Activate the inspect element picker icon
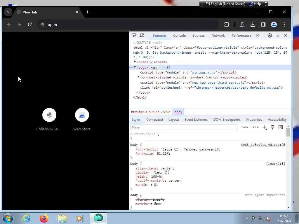 coord(134,35)
